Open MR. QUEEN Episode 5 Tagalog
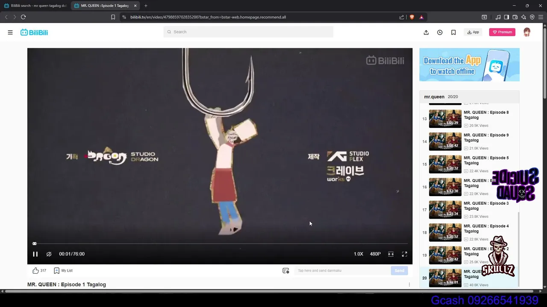 (486, 160)
